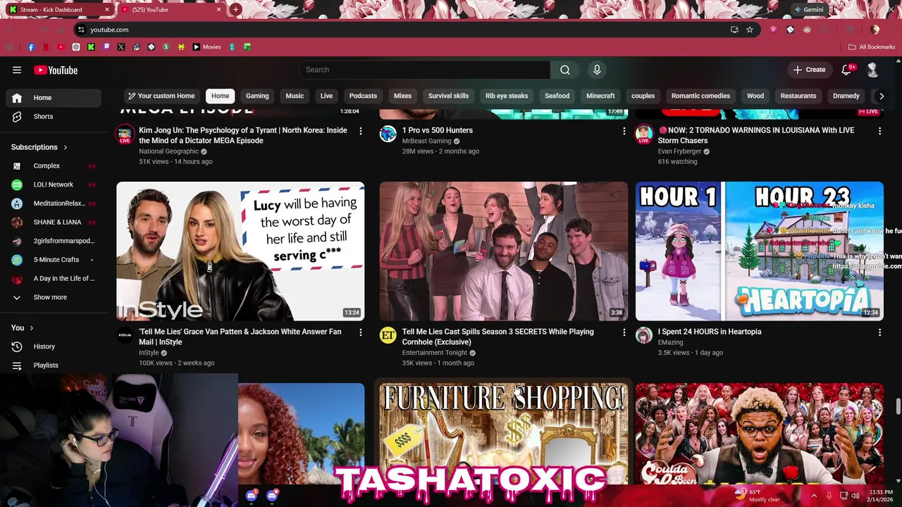Open the X (Twitter) bookmark icon

point(121,47)
